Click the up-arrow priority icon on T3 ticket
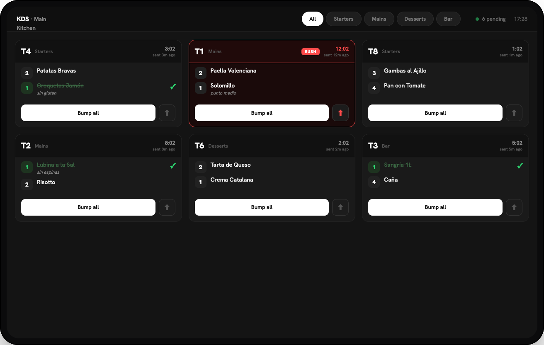 [514, 207]
